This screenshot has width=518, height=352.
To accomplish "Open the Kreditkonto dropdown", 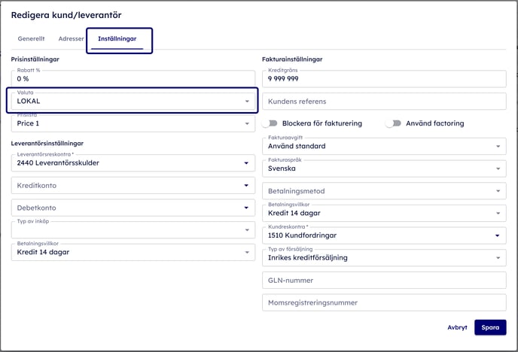I will pyautogui.click(x=133, y=185).
